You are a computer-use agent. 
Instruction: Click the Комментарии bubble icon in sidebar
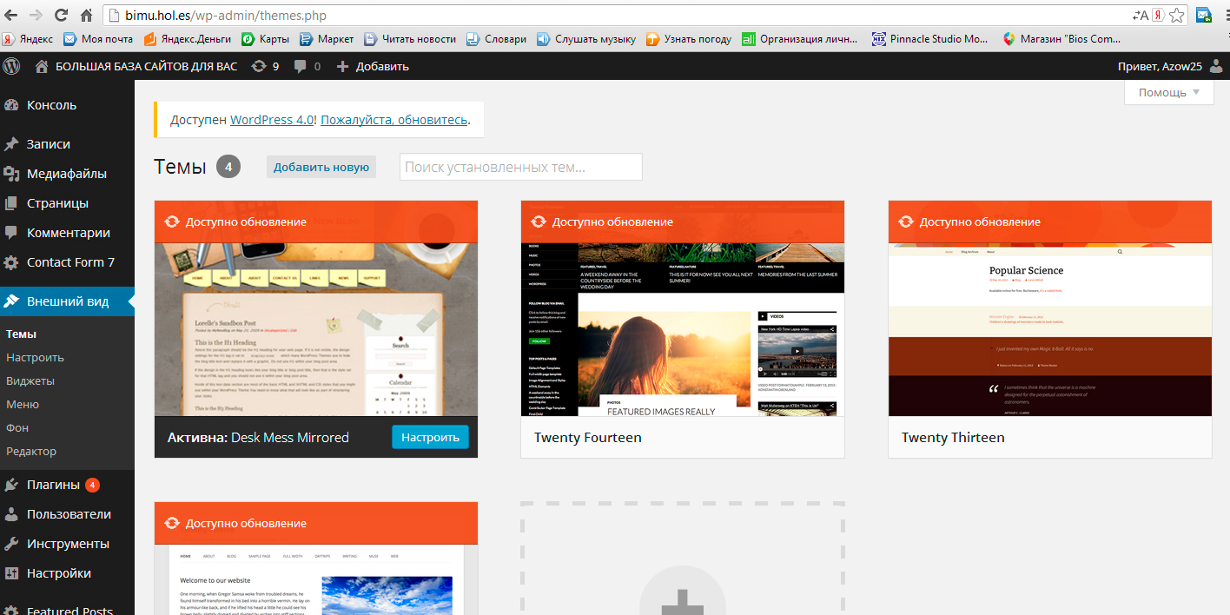[x=11, y=233]
